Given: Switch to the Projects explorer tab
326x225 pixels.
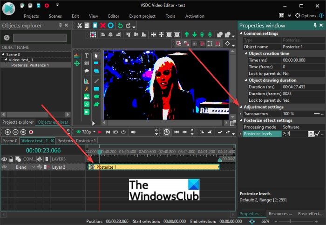Looking at the screenshot, I should (x=18, y=122).
